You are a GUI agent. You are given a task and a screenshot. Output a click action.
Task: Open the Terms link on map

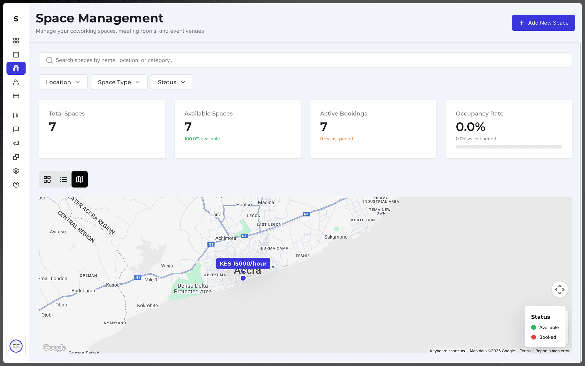pyautogui.click(x=525, y=351)
